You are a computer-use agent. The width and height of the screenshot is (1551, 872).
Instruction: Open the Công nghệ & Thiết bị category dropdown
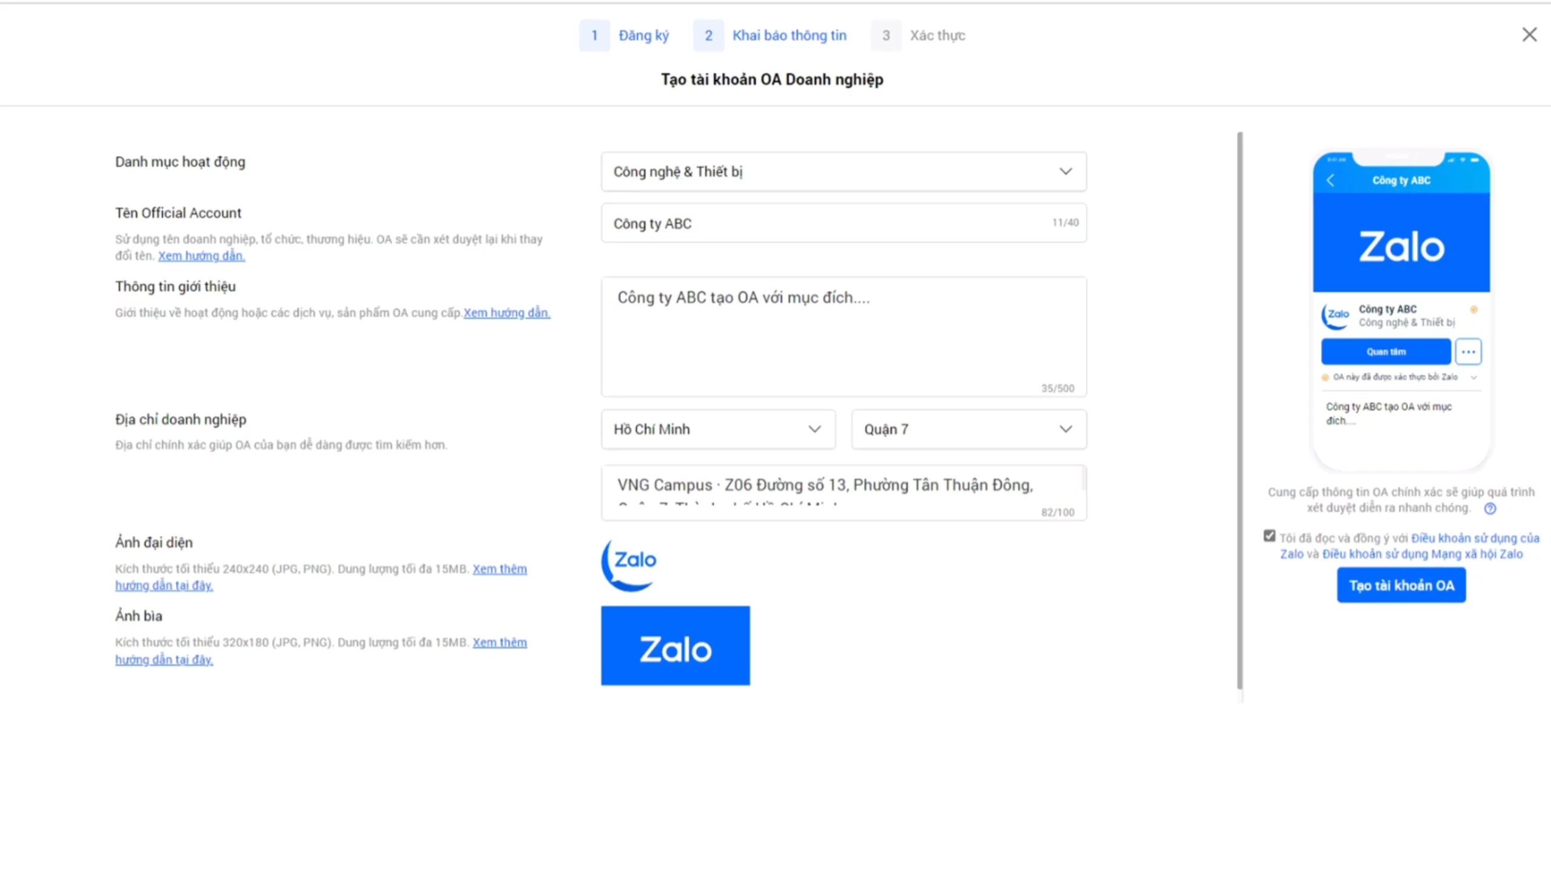coord(843,172)
